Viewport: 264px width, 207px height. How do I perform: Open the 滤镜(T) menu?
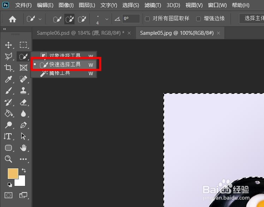coord(153,5)
